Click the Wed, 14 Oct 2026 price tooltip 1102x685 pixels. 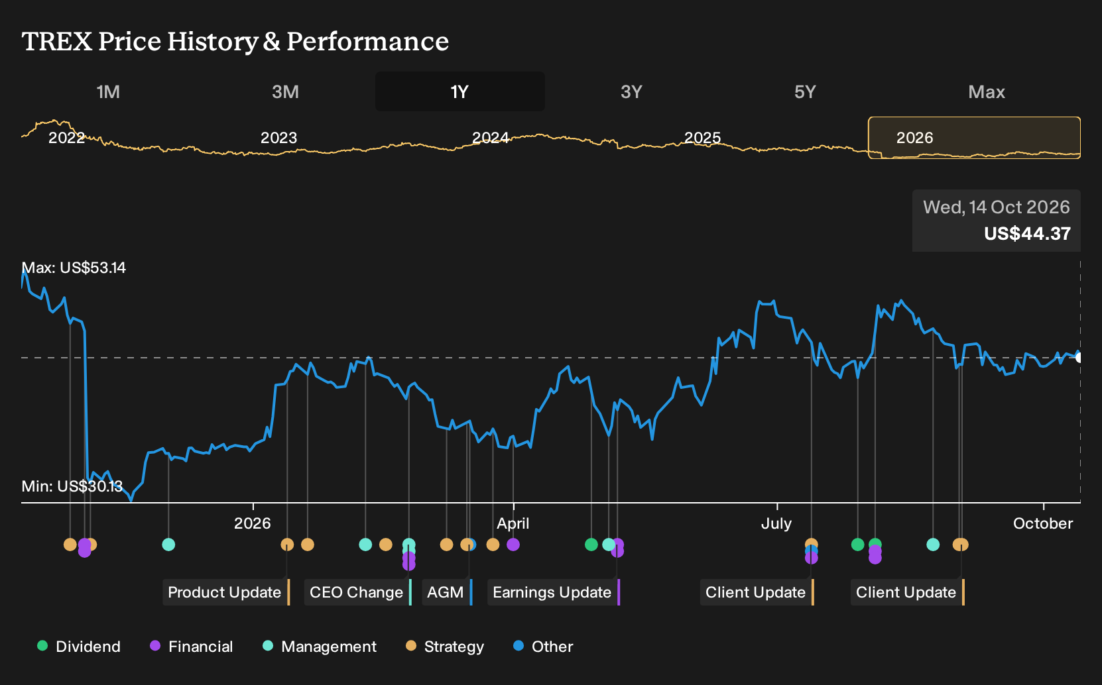[997, 221]
